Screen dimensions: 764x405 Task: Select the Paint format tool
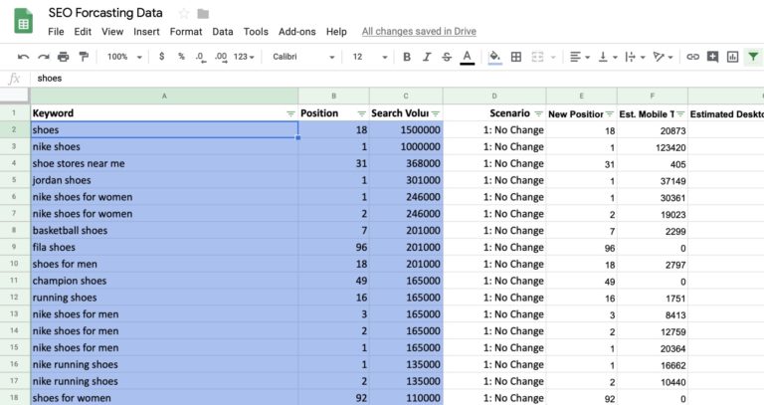coord(84,57)
